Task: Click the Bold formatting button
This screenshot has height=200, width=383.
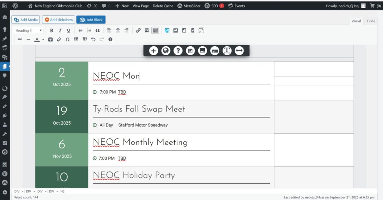Action: coord(52,31)
